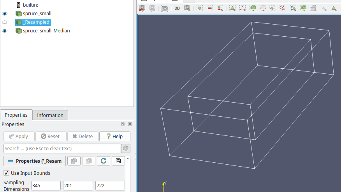Click the camera undo icon
This screenshot has width=341, height=192.
coord(142,8)
